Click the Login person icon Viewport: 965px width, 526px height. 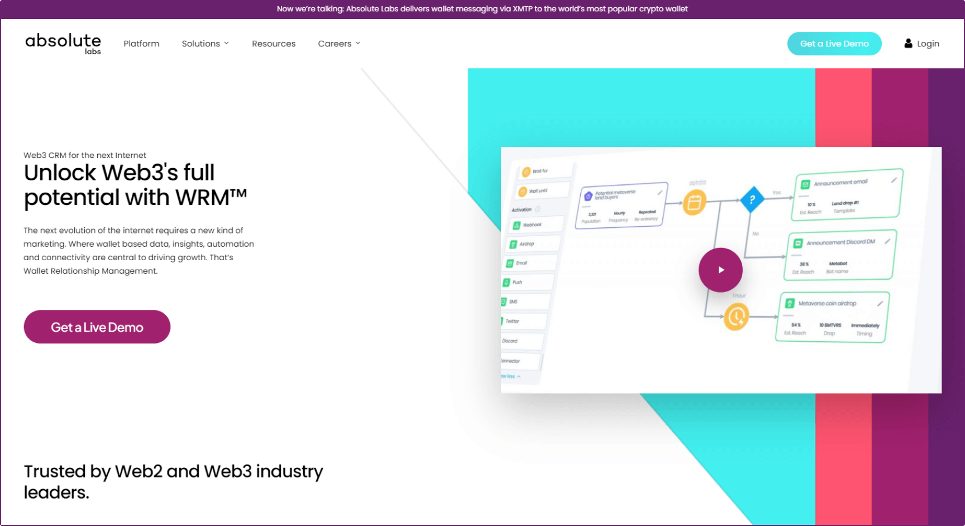[x=907, y=44]
